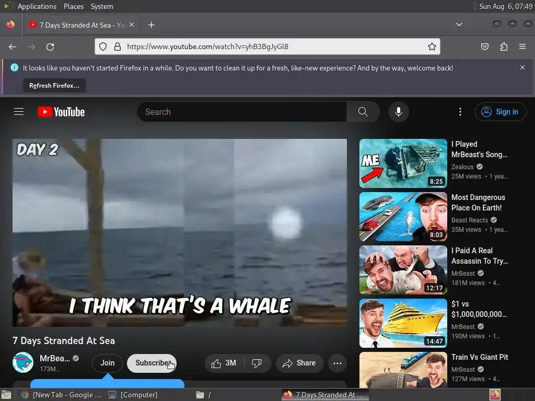The width and height of the screenshot is (535, 401).
Task: Like the video with thumbs up 3M
Action: (224, 363)
